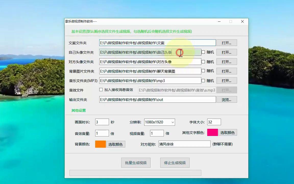
Task: Click the 对方昵称 field with 清风徐徐
Action: (184, 144)
